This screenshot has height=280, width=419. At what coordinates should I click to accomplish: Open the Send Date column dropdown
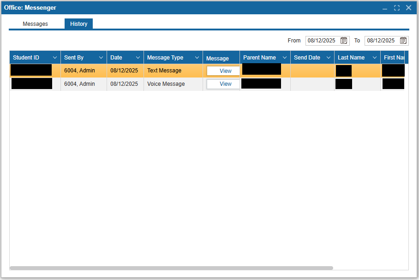(329, 58)
